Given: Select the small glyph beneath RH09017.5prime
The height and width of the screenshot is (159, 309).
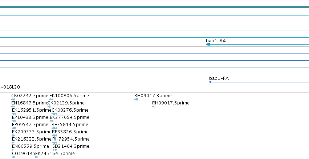Looking at the screenshot, I should pos(153,107).
